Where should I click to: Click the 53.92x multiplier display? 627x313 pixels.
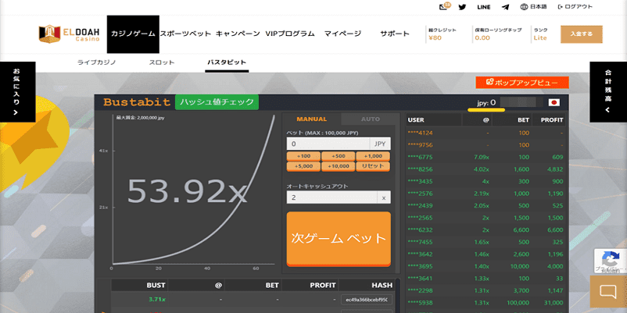click(x=187, y=191)
